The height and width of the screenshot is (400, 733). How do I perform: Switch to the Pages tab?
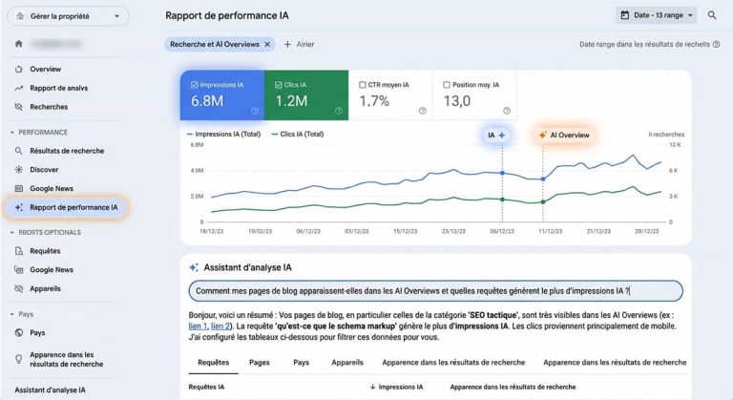pos(260,363)
